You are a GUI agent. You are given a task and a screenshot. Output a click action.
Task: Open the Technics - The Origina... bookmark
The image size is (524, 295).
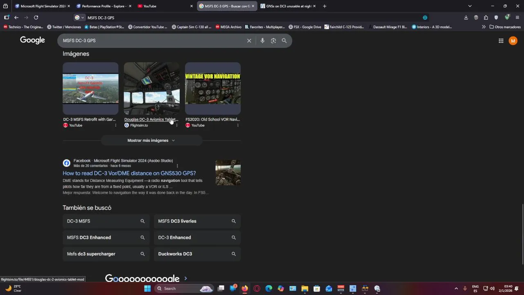coord(23,27)
